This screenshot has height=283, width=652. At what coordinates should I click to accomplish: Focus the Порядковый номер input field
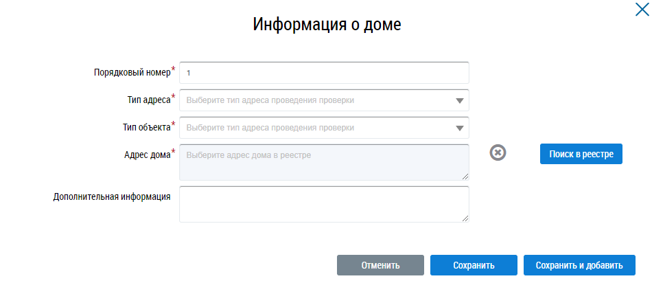(324, 73)
